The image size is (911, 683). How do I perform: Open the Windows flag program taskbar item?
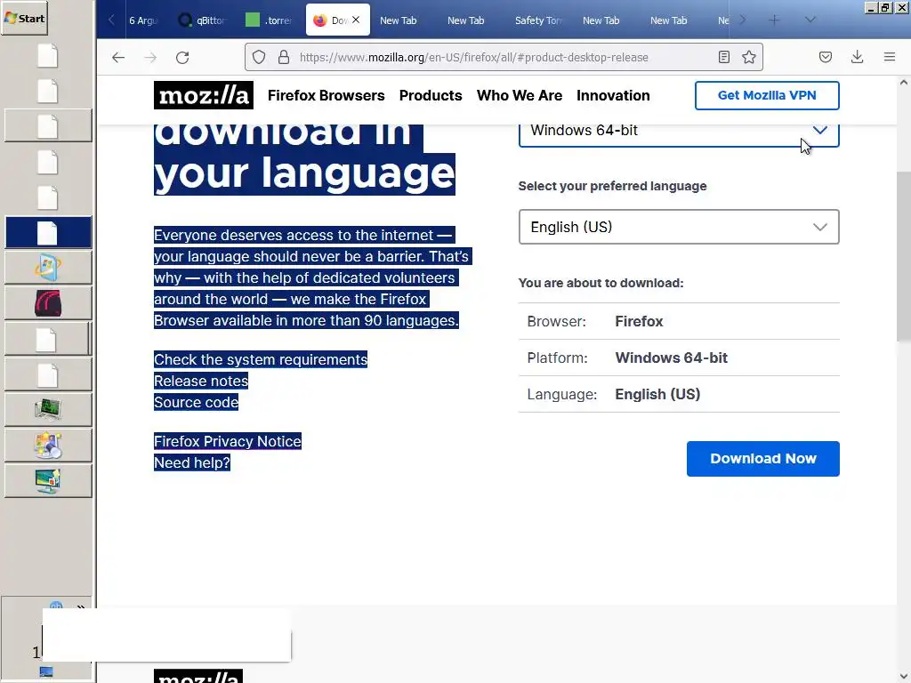click(48, 267)
